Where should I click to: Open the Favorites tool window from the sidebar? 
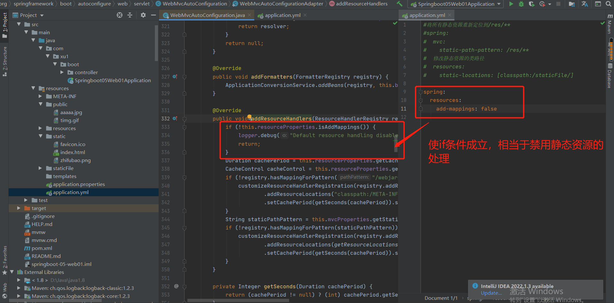(x=5, y=260)
